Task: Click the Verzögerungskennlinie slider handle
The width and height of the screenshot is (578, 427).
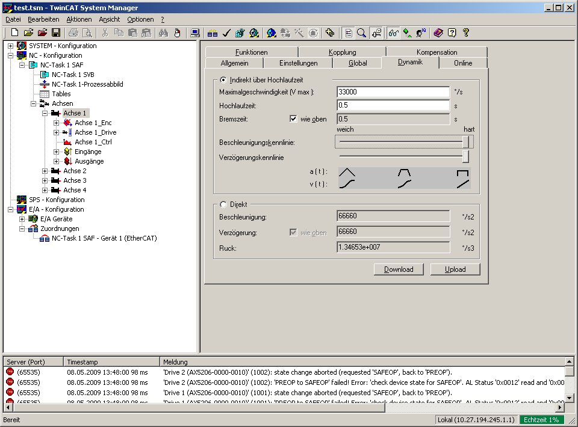Action: point(466,156)
